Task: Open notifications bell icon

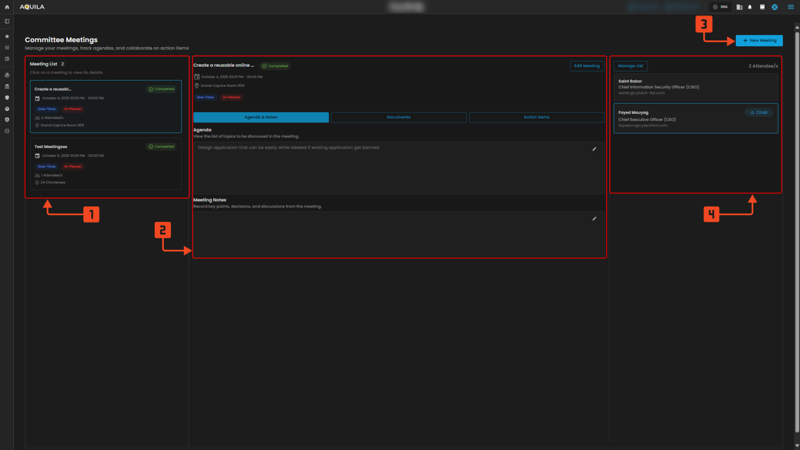Action: (x=750, y=7)
